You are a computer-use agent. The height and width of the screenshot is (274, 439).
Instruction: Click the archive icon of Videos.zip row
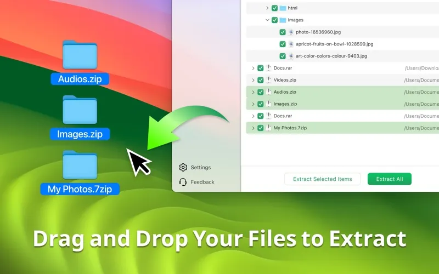coord(268,80)
